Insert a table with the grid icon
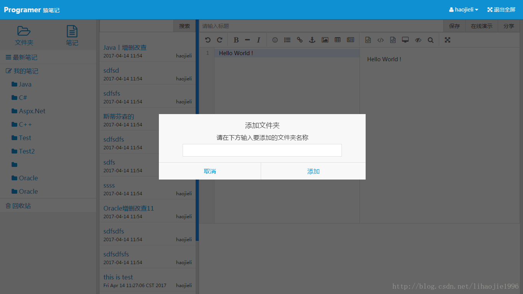 coord(338,40)
